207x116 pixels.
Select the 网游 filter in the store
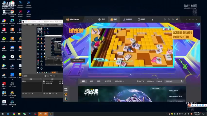click(x=99, y=81)
